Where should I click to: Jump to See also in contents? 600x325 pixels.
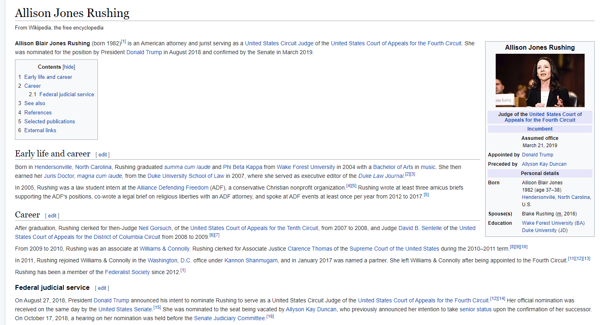pyautogui.click(x=35, y=103)
